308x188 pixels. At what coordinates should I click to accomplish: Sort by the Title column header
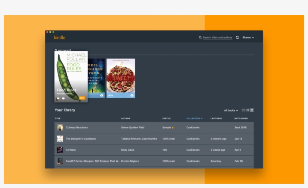(57, 118)
